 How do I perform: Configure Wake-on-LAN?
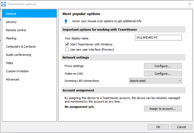[163, 74]
